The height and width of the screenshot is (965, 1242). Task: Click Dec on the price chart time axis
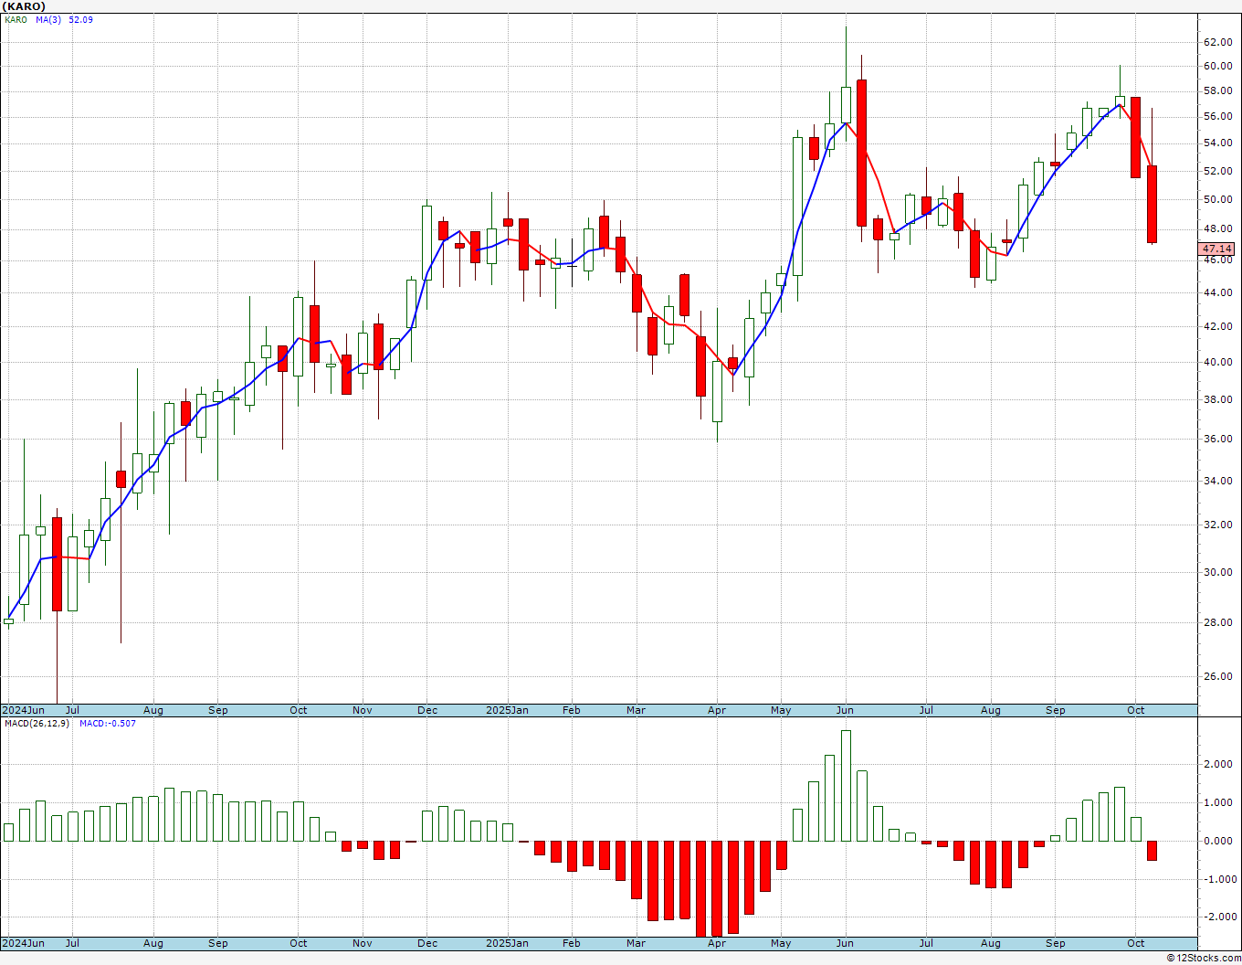point(427,710)
